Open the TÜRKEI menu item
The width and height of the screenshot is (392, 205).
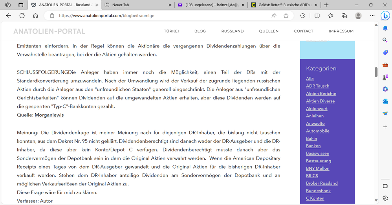pos(172,31)
